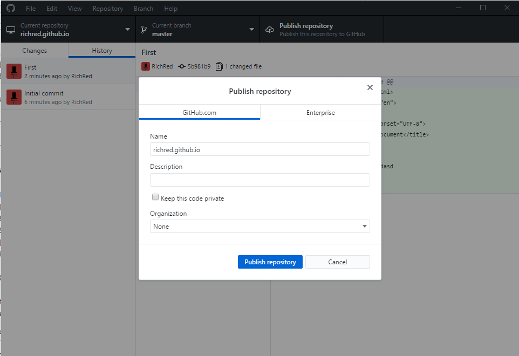
Task: Close the Publish repository dialog
Action: [x=370, y=87]
